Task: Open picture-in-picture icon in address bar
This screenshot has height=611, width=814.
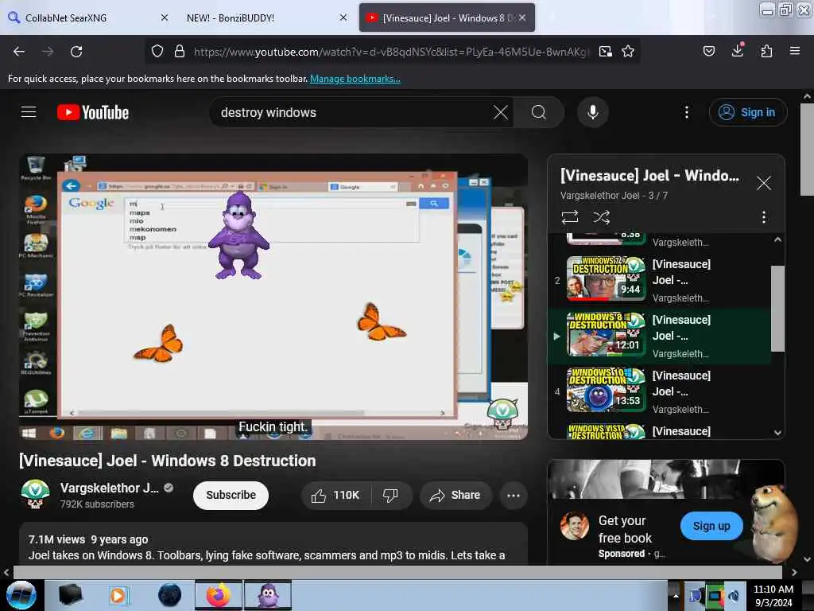Action: click(605, 52)
